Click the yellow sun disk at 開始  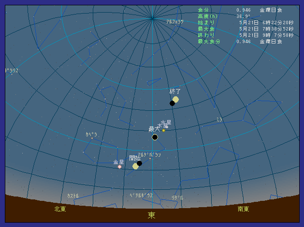135,166
